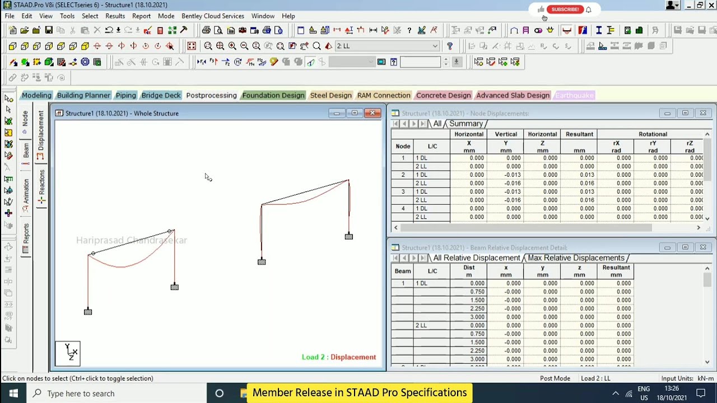Switch to the Steel Design tab
This screenshot has height=403, width=717.
331,95
